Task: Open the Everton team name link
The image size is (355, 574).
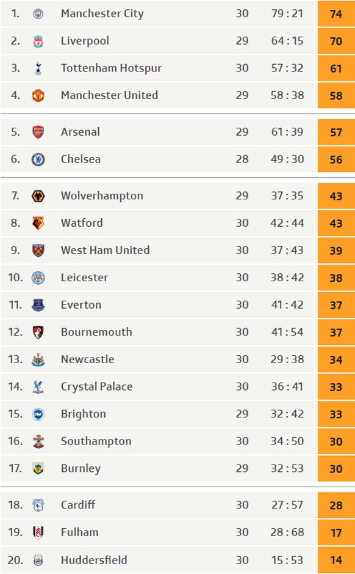Action: click(x=81, y=304)
